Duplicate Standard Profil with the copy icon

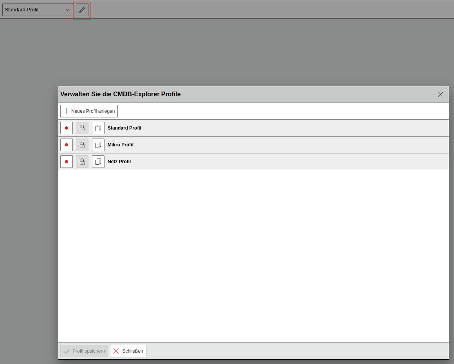pos(98,128)
